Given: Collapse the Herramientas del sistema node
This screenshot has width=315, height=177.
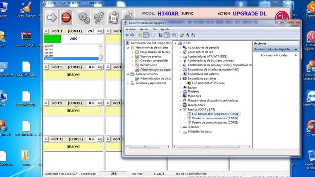Looking at the screenshot, I should [x=128, y=48].
